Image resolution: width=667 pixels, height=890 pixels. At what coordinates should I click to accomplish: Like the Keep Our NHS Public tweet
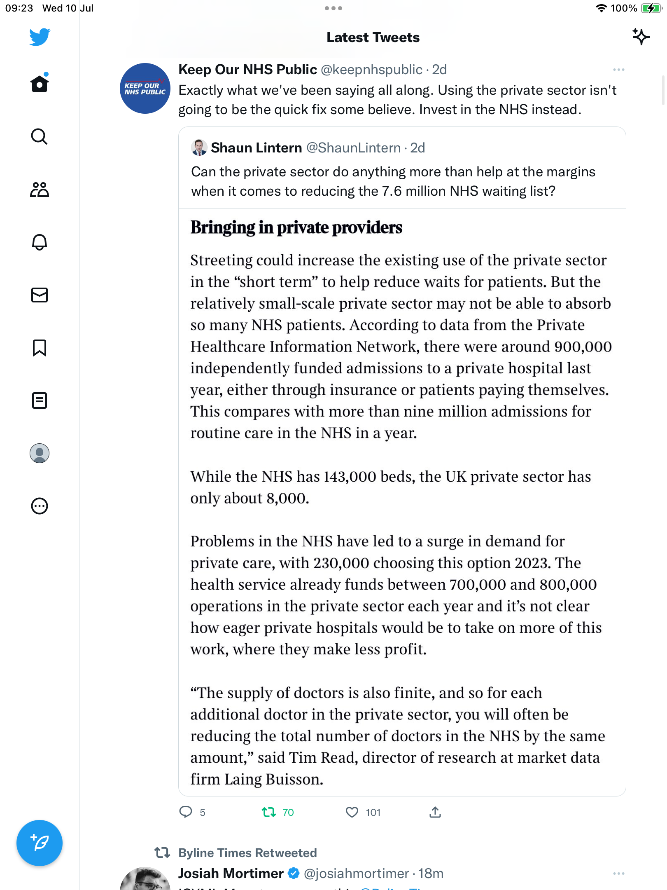click(352, 812)
